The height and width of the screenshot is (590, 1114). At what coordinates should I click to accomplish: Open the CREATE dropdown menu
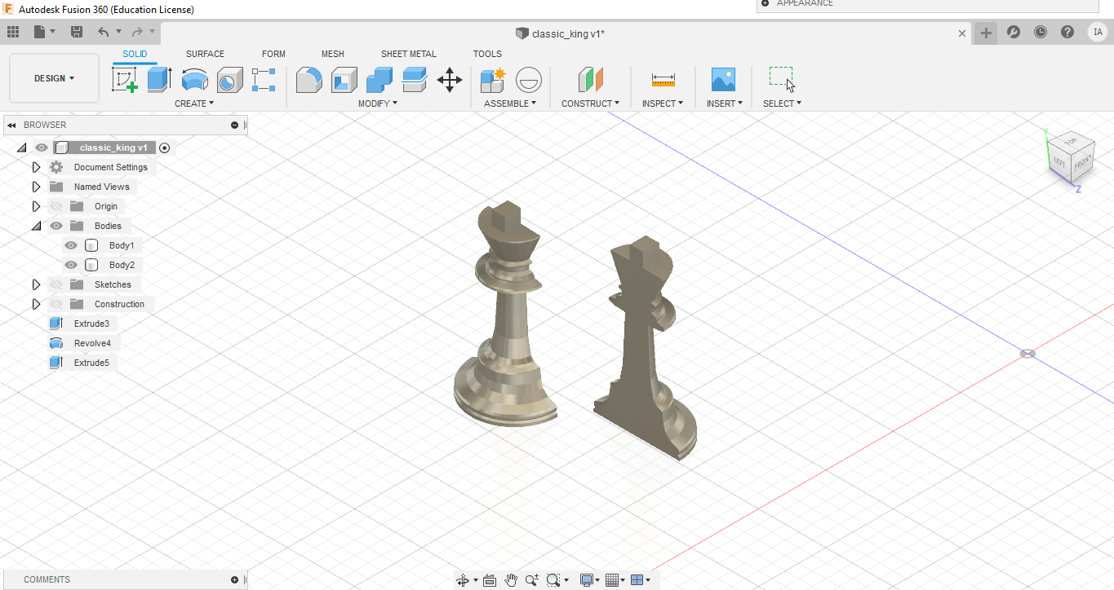(x=194, y=103)
